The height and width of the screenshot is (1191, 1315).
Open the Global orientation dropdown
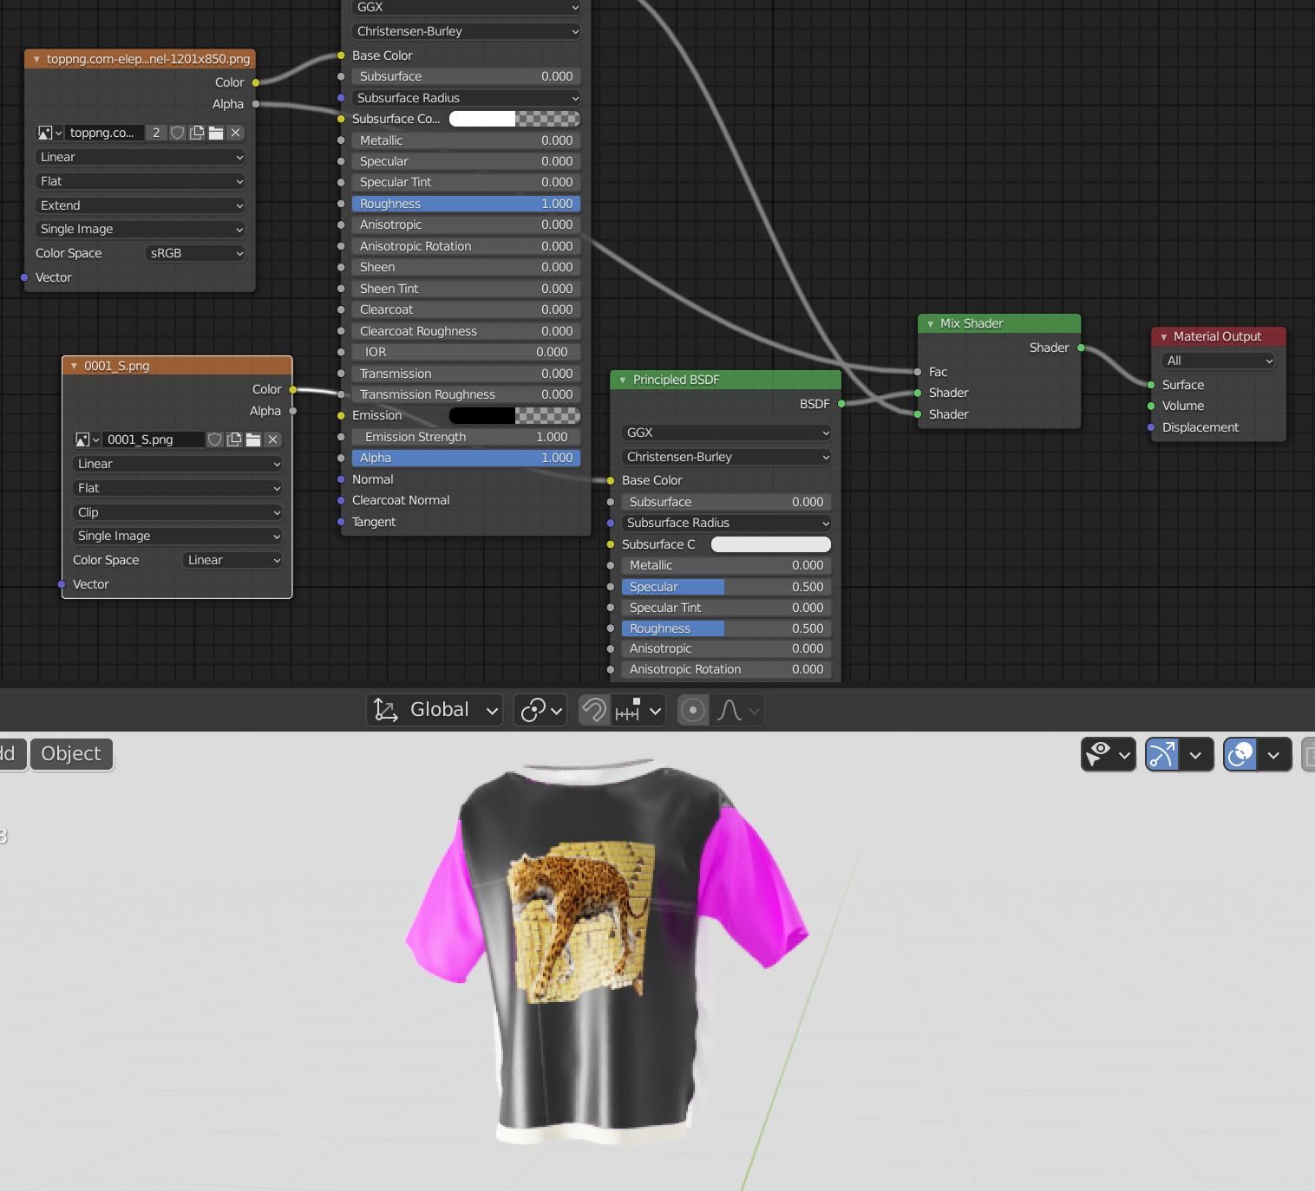point(435,710)
